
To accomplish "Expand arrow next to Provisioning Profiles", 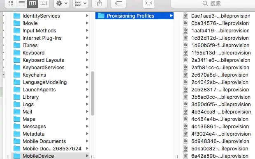I will click(x=171, y=16).
